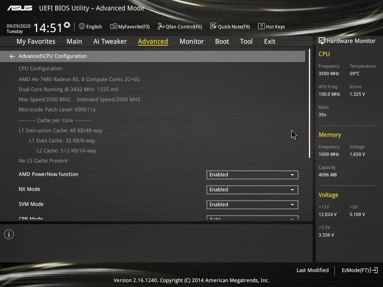Switch to Monitor tab
This screenshot has width=383, height=287.
191,41
